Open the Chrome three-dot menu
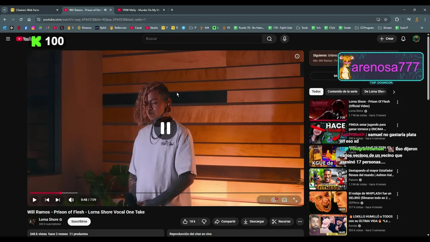The image size is (430, 242). click(425, 19)
